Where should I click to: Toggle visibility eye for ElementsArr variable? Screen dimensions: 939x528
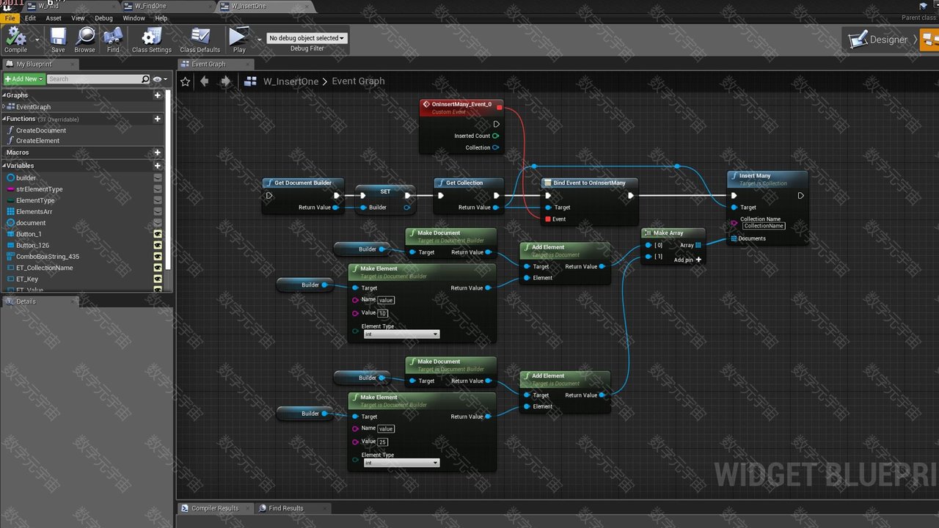[x=158, y=212]
